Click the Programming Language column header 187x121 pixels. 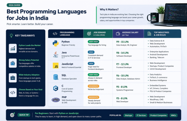coord(66,34)
